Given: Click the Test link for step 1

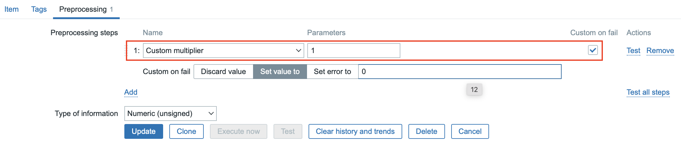Looking at the screenshot, I should [633, 51].
